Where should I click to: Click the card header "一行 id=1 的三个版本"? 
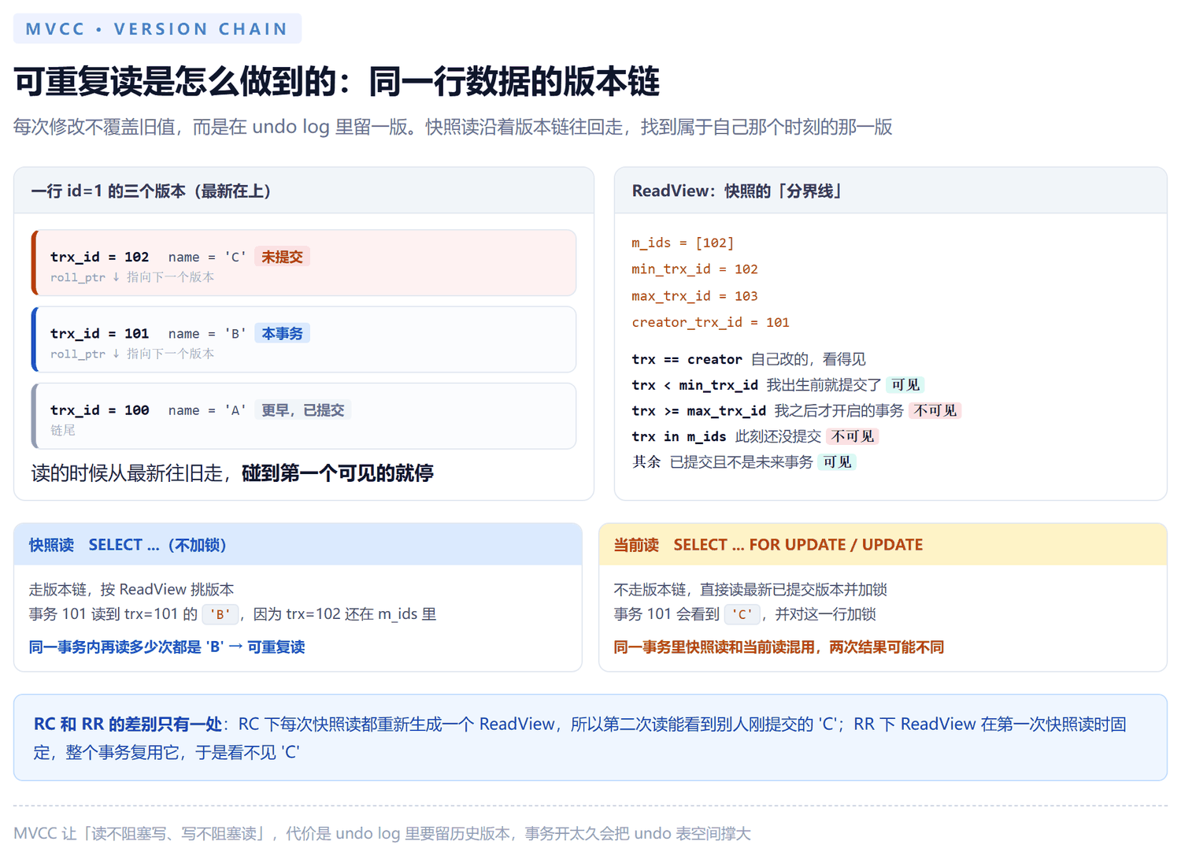pos(151,191)
